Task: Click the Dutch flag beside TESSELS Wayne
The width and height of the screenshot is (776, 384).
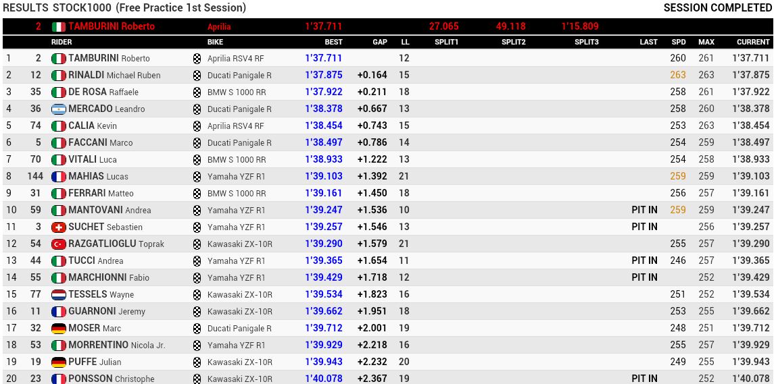Action: (x=58, y=295)
